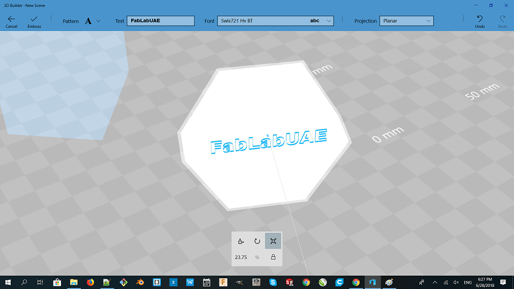Edit the scale value 23.75

point(241,257)
